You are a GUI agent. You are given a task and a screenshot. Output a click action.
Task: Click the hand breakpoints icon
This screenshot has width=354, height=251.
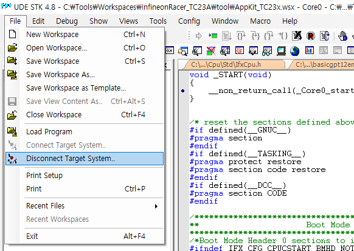(342, 36)
